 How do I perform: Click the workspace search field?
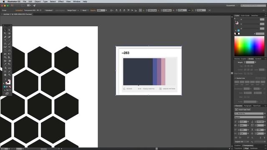(253, 5)
